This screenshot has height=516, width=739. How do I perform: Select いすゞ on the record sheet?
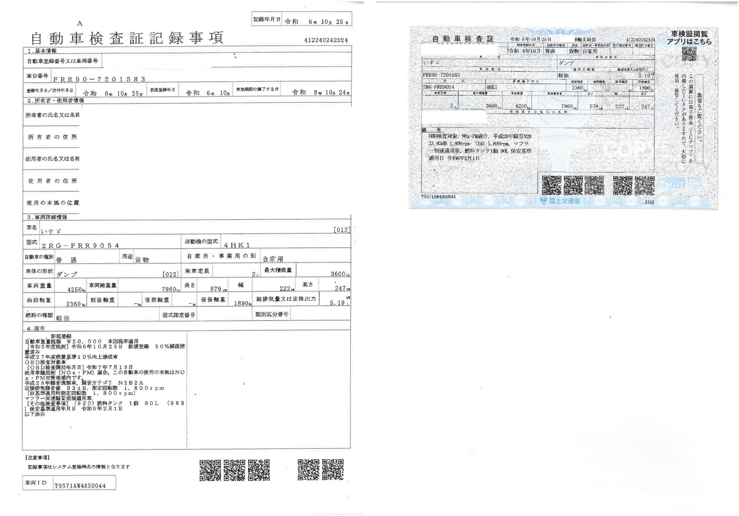tap(51, 231)
